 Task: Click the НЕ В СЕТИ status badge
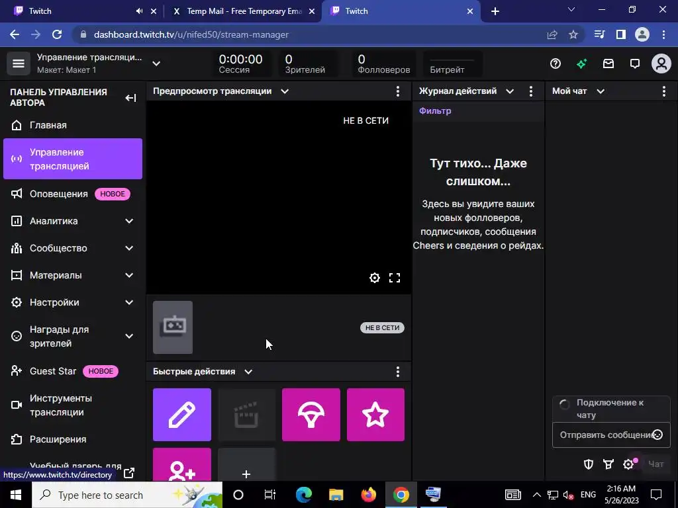pyautogui.click(x=382, y=328)
